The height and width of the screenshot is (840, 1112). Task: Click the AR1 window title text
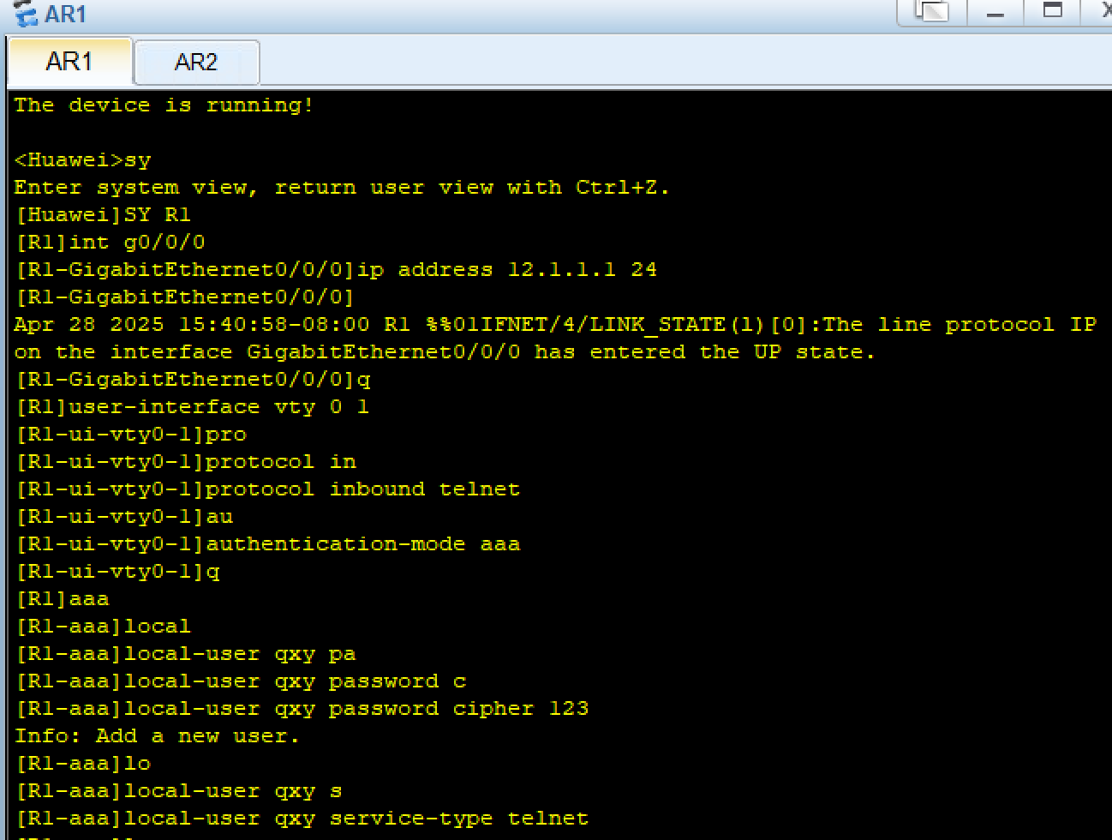[65, 14]
